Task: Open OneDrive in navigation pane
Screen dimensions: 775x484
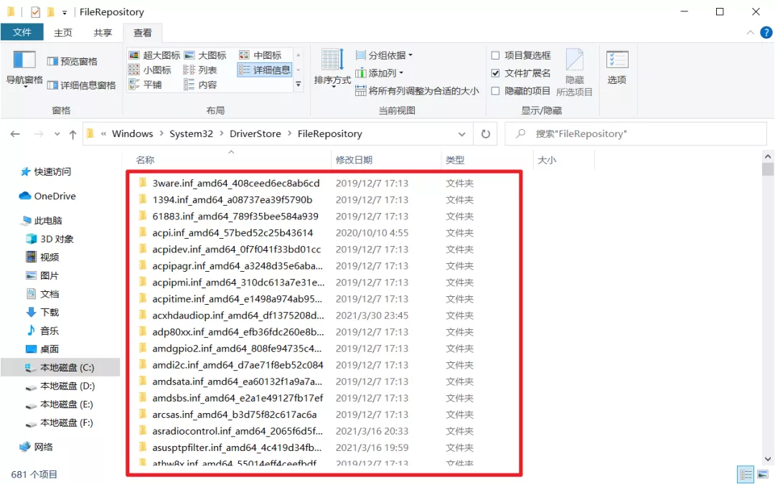Action: (47, 196)
